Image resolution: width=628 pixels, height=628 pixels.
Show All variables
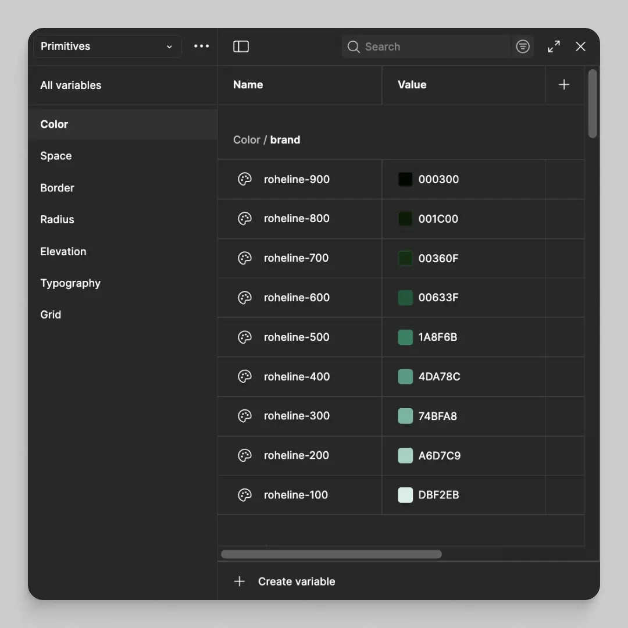[70, 85]
